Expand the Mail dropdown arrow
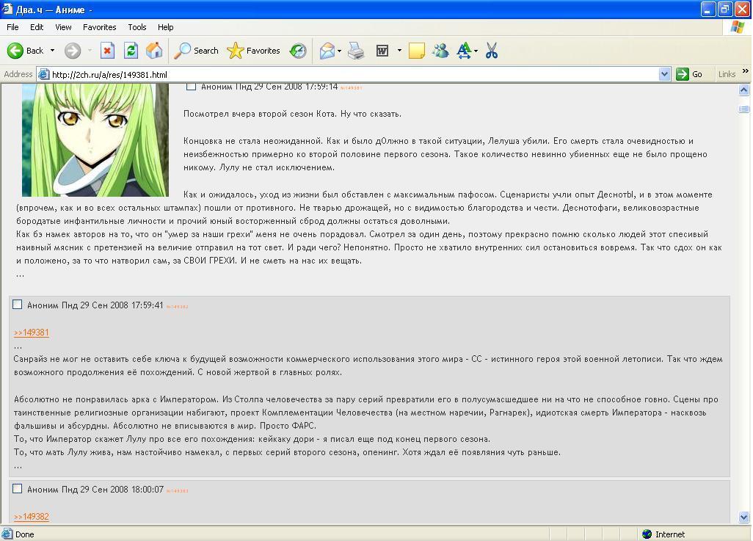Viewport: 753px width, 541px height. [339, 51]
